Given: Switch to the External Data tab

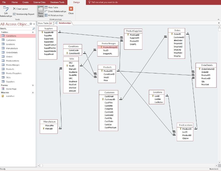Looking at the screenshot, I should 39,2.
